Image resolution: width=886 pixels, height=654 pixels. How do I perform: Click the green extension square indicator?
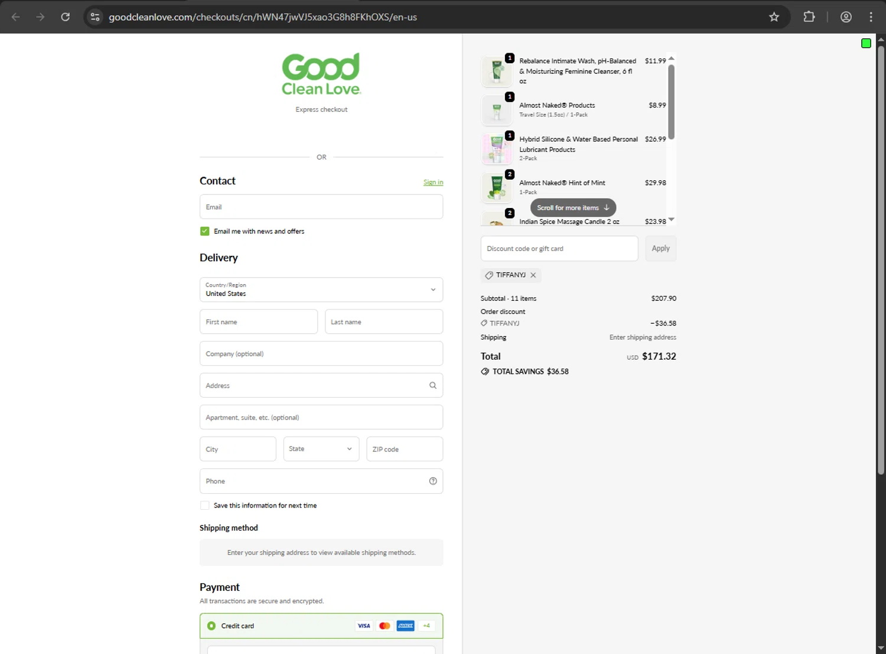866,43
